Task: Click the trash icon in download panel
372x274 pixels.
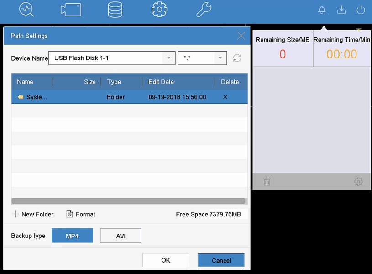Action: pyautogui.click(x=267, y=182)
